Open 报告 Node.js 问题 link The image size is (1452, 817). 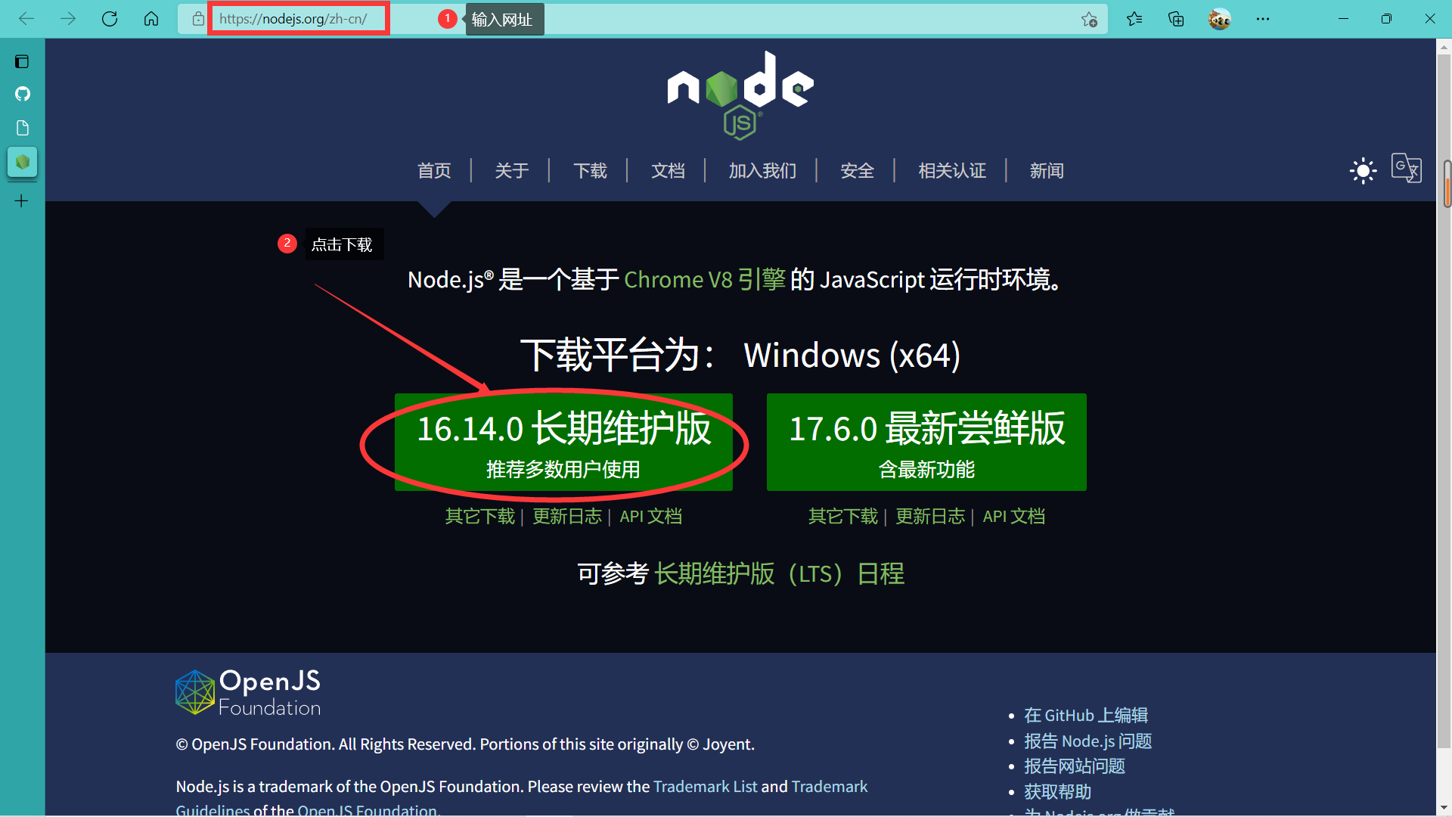(1087, 741)
